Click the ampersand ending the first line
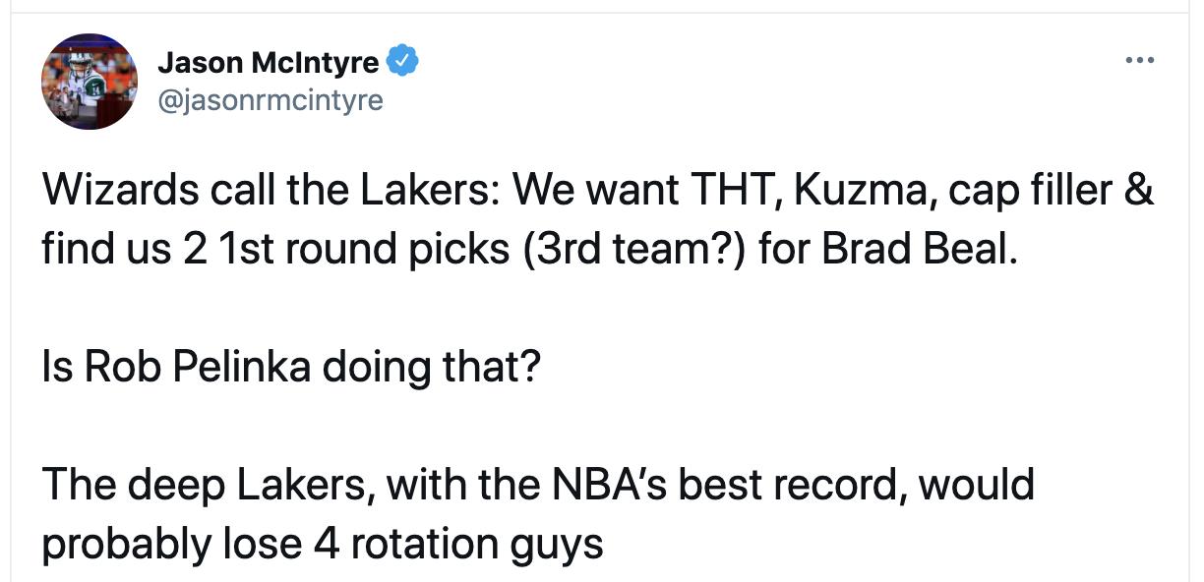The width and height of the screenshot is (1204, 582). 1139,190
